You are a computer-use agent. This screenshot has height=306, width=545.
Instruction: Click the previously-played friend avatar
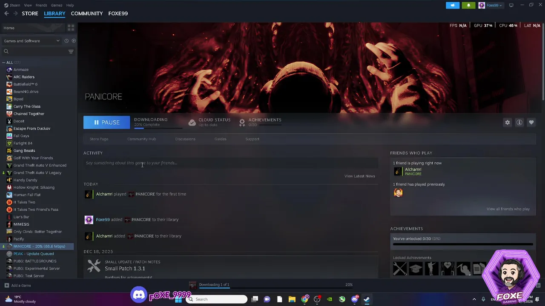pyautogui.click(x=398, y=193)
